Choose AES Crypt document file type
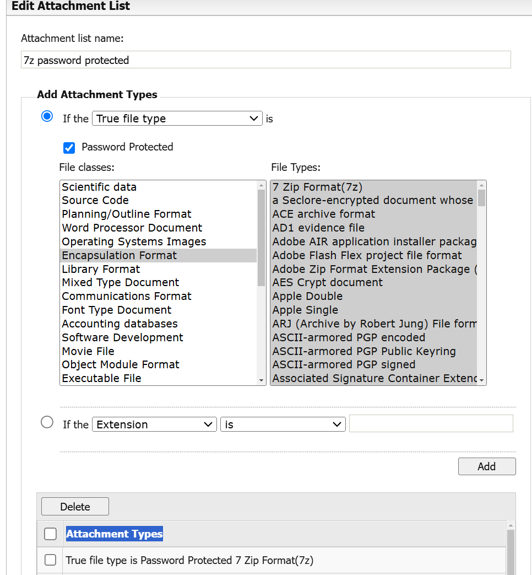532x575 pixels. [x=327, y=282]
